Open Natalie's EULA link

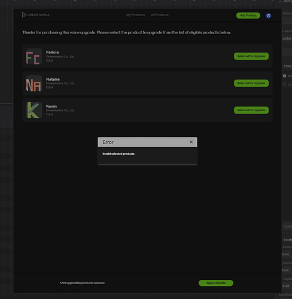pos(50,87)
